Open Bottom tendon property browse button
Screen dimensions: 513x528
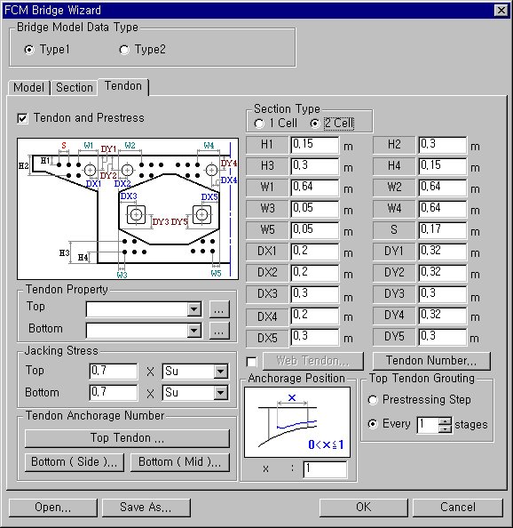click(219, 331)
